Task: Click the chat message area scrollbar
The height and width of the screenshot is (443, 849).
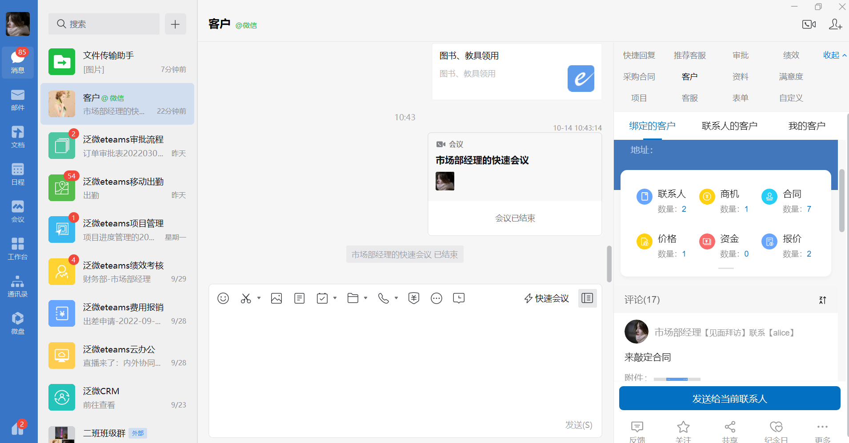Action: pos(609,264)
